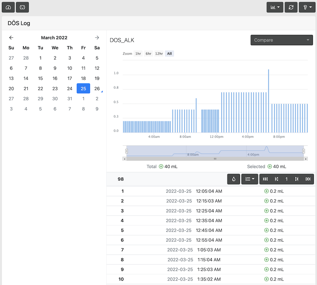Viewport: 317px width, 285px height.
Task: Go to next month in calendar
Action: [97, 38]
